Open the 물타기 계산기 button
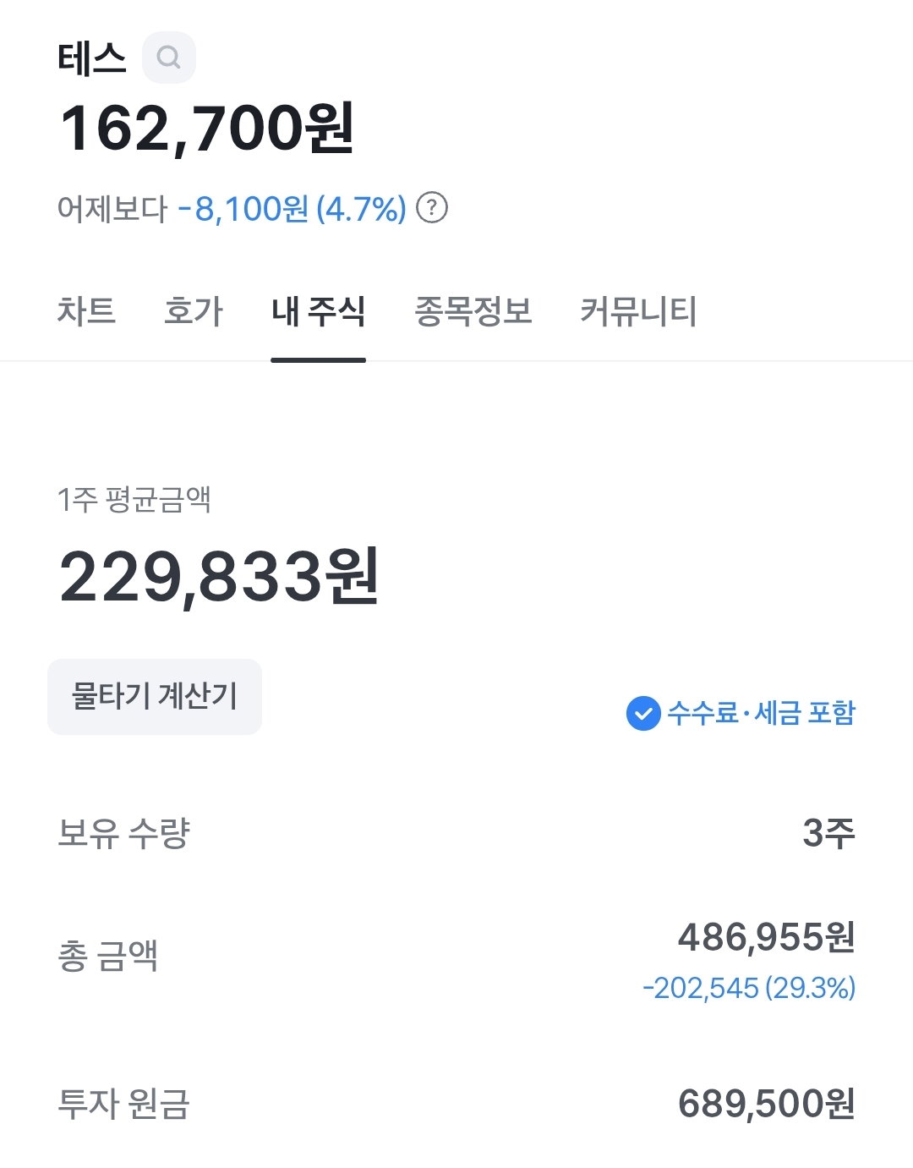Image resolution: width=913 pixels, height=1168 pixels. [x=155, y=697]
